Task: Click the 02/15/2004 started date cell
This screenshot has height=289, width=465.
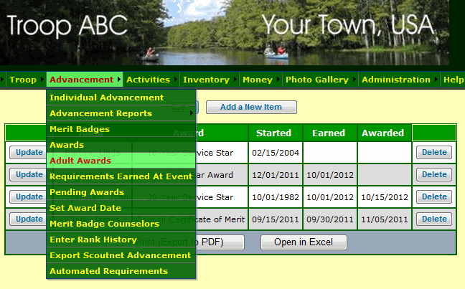Action: (x=276, y=153)
